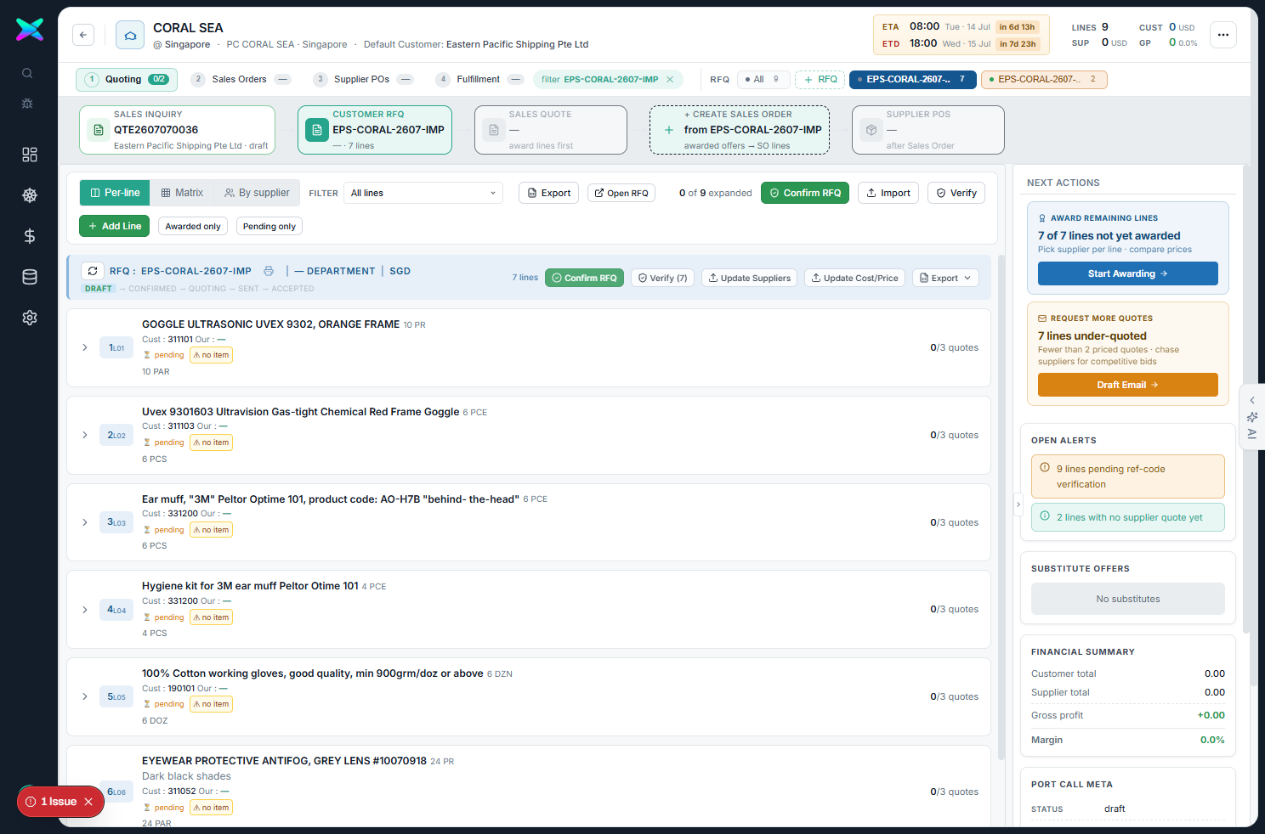This screenshot has height=834, width=1265.
Task: Open the database icon in sidebar
Action: click(30, 277)
